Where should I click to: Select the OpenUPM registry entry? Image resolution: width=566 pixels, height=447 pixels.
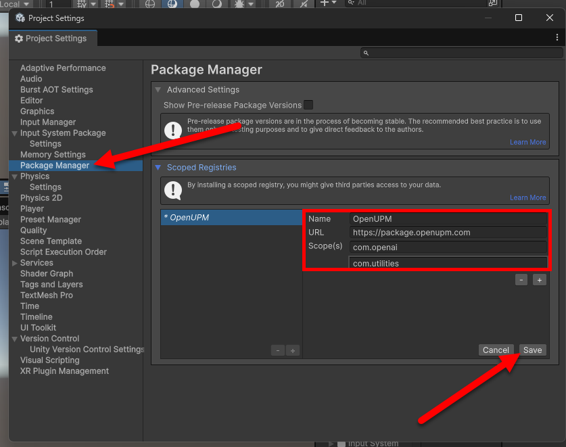(x=231, y=217)
